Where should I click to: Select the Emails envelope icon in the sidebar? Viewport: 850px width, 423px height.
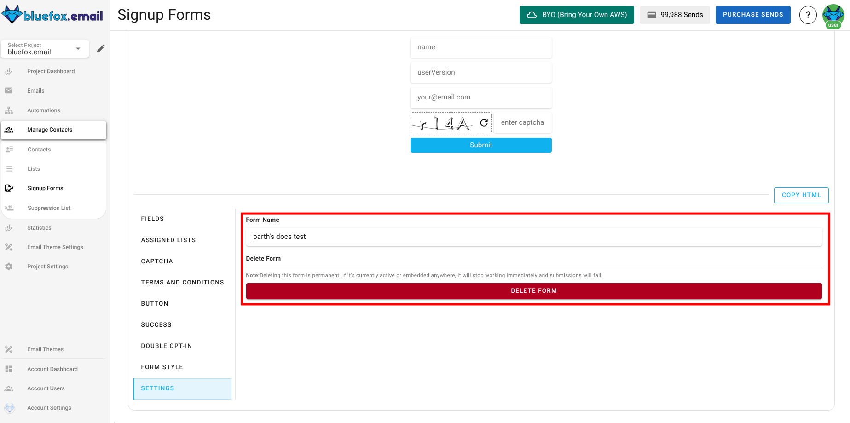click(9, 91)
